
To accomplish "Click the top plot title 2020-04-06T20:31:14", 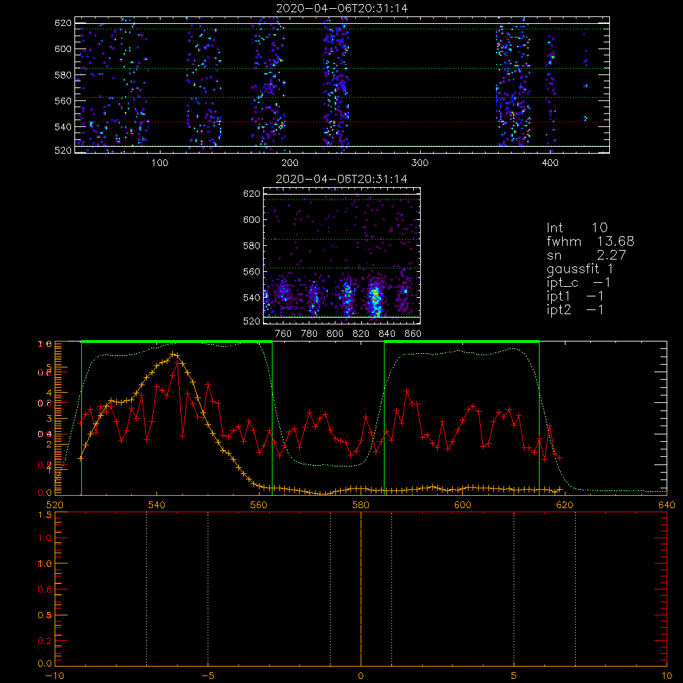I will pyautogui.click(x=342, y=8).
